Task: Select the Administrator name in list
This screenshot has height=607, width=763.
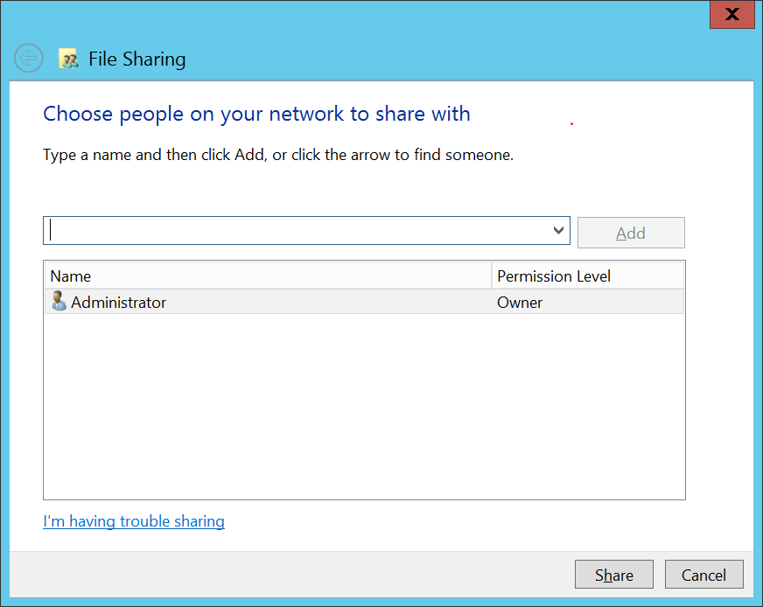Action: (118, 303)
